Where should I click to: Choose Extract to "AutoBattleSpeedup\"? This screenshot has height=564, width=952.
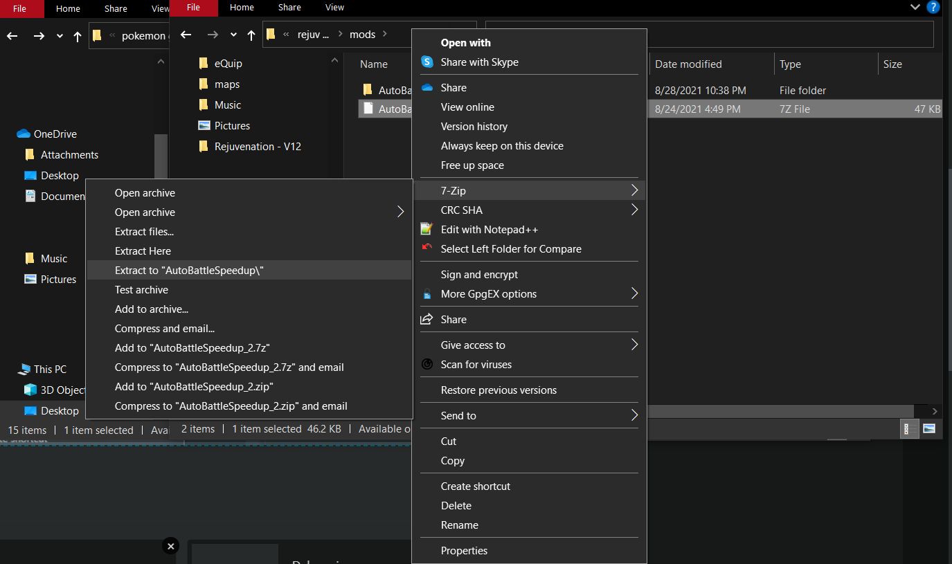pos(249,270)
